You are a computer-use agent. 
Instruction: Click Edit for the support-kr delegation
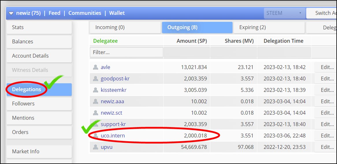326,124
